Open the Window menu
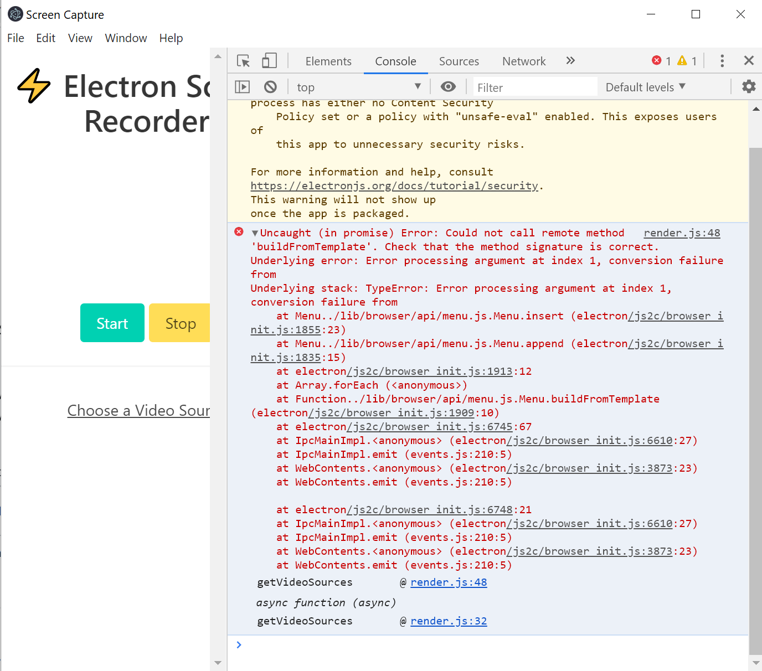762x671 pixels. 126,38
